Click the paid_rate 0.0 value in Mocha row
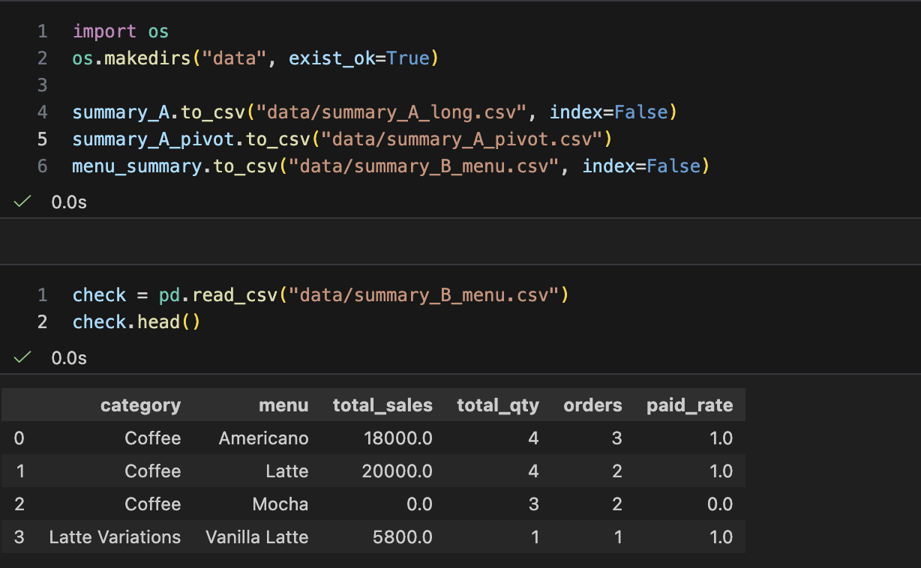Image resolution: width=921 pixels, height=568 pixels. [x=720, y=504]
